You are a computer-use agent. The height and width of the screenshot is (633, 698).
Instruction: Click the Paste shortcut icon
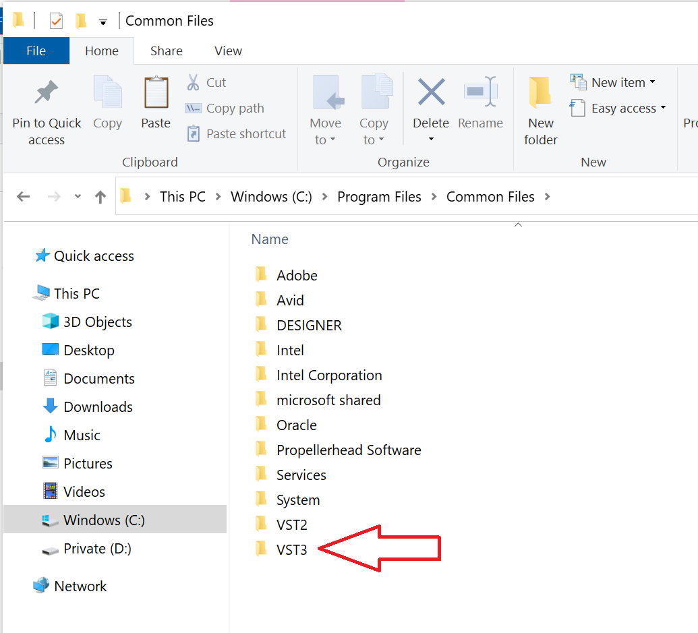pos(194,134)
